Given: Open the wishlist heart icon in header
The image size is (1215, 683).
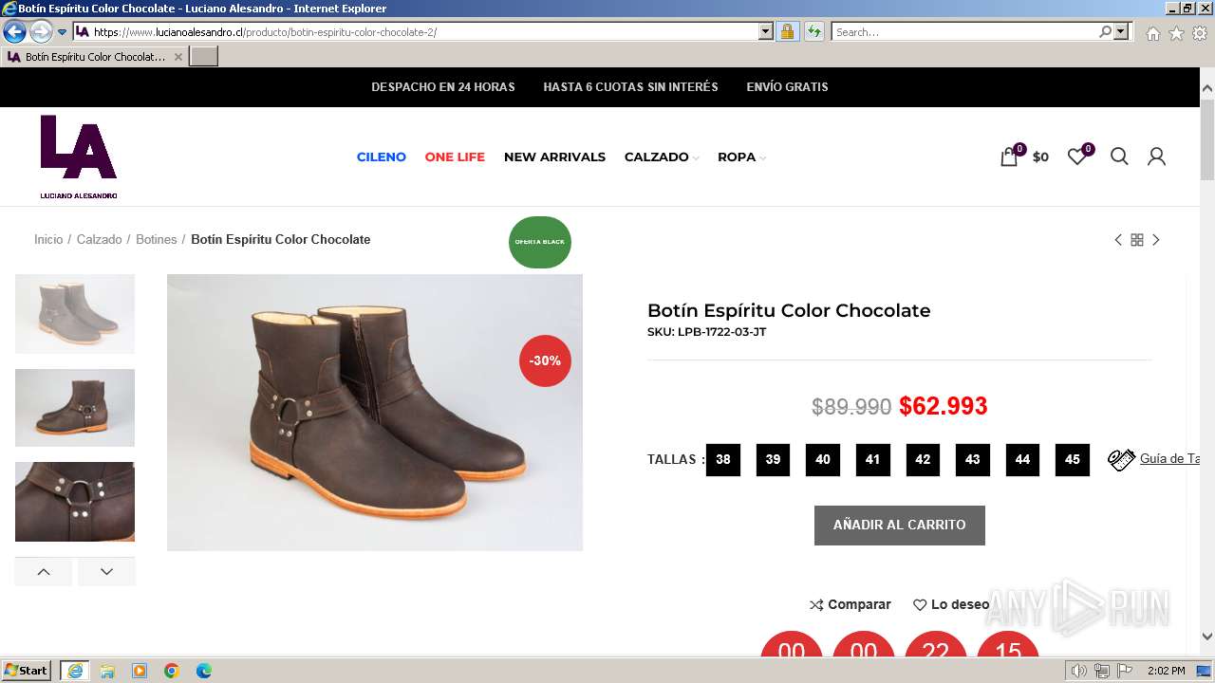Looking at the screenshot, I should click(x=1076, y=157).
